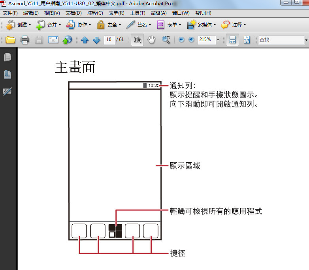Open the 表单(R) menu
Image resolution: width=309 pixels, height=270 pixels.
(x=116, y=13)
